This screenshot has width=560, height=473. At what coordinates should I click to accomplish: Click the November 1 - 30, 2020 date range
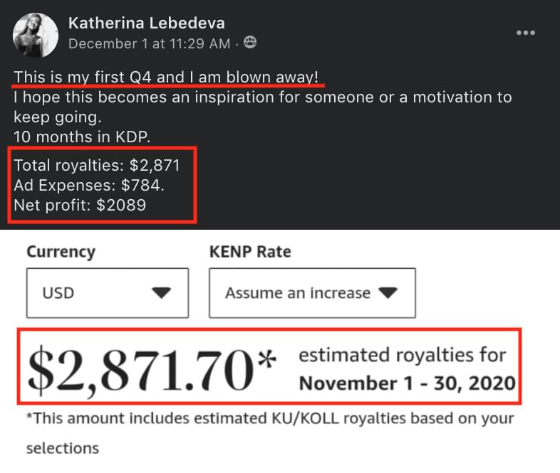(x=407, y=383)
